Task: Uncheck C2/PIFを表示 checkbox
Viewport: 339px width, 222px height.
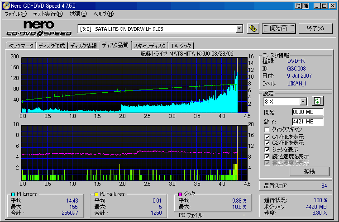Action: click(267, 143)
